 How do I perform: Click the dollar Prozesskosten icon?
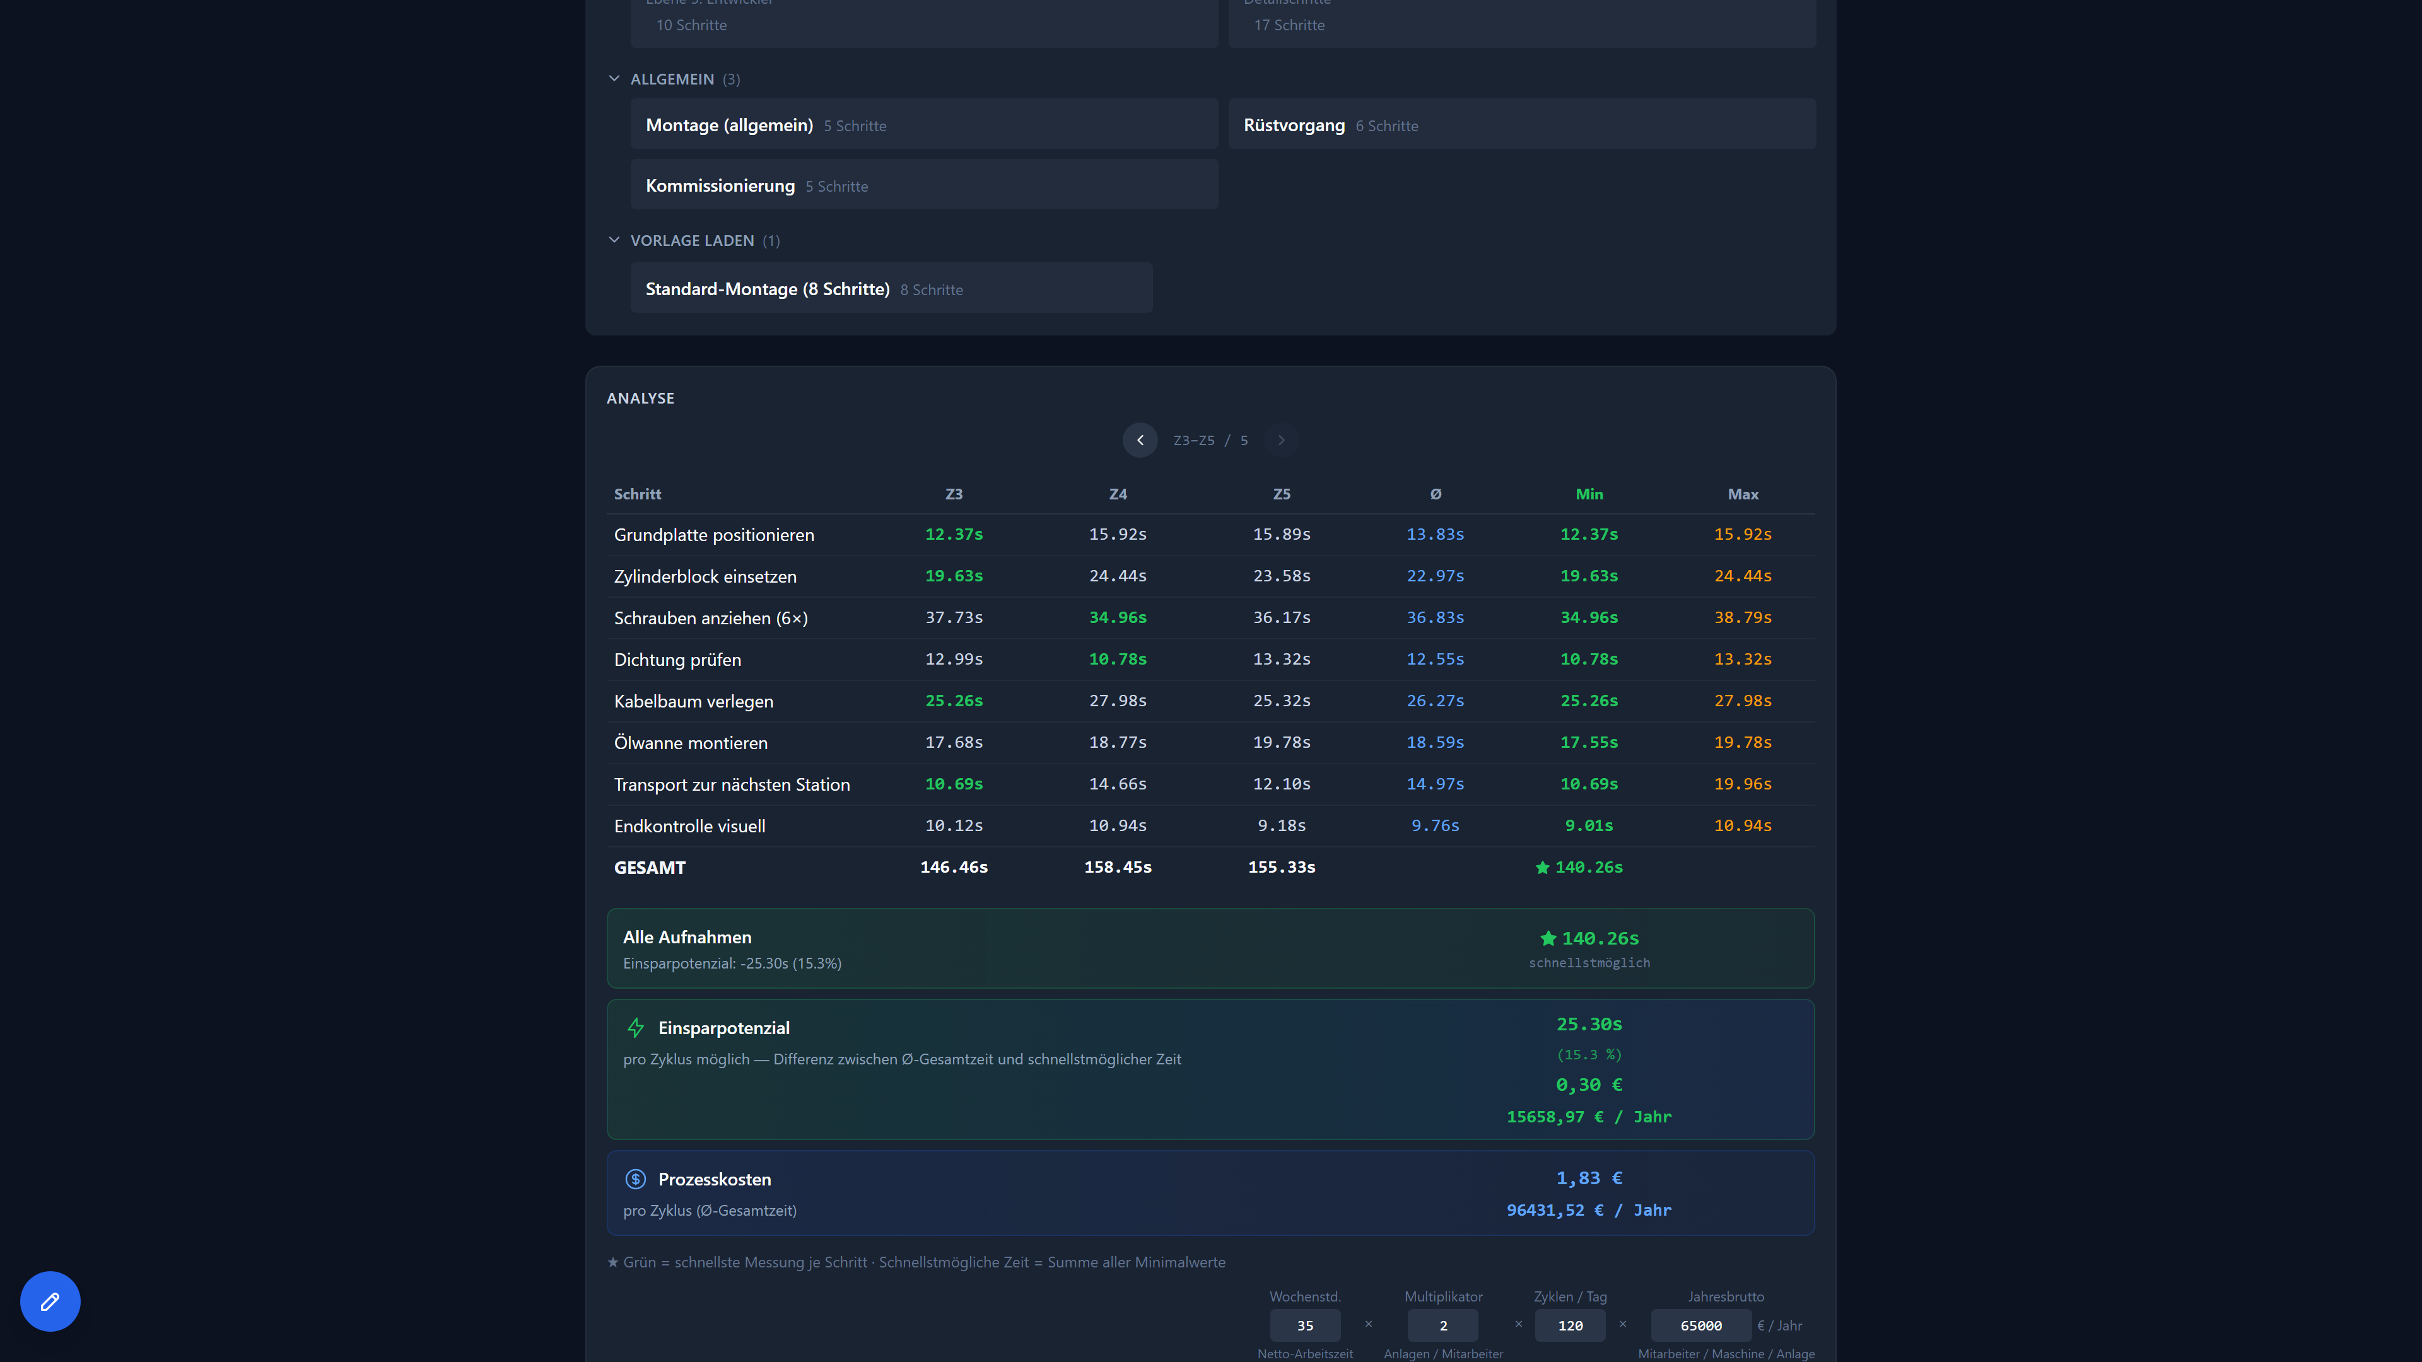click(636, 1179)
